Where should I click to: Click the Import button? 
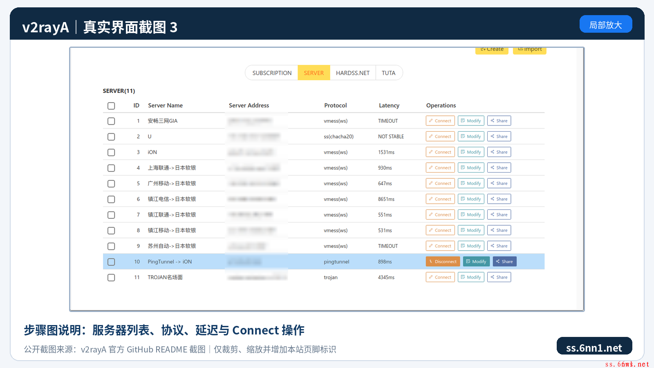coord(530,50)
